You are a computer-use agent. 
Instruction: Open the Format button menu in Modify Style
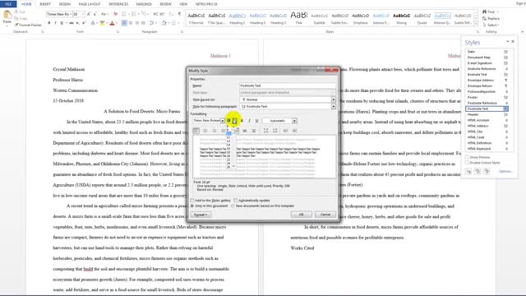[x=201, y=215]
